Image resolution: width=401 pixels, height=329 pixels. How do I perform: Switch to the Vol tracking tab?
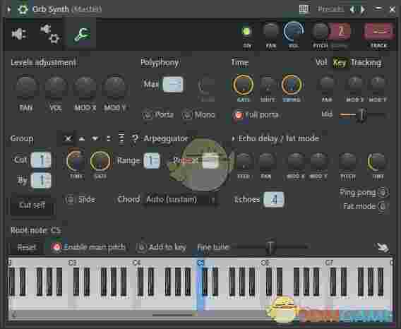click(x=321, y=62)
